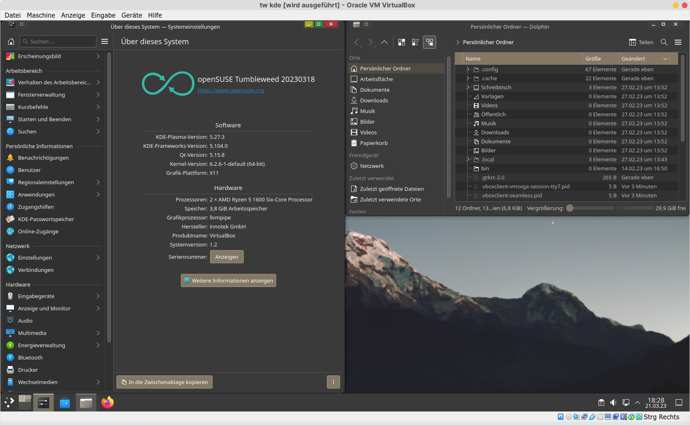Open the virtual desktop pager in taskbar
This screenshot has width=690, height=425.
[x=25, y=402]
